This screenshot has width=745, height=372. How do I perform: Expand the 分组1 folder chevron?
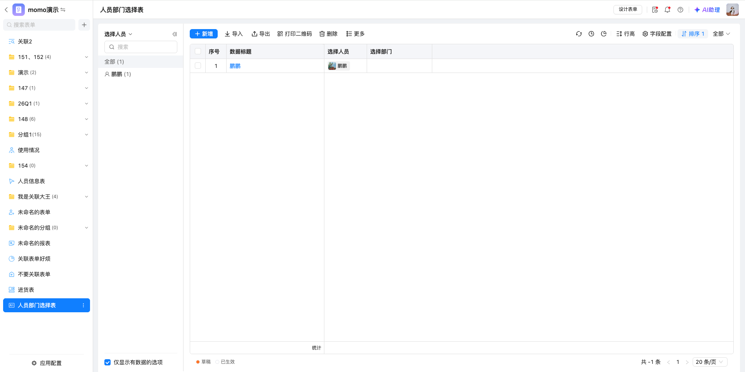[x=87, y=135]
